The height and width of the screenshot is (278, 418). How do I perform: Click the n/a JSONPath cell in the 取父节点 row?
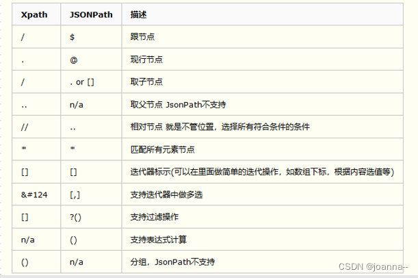click(x=91, y=104)
